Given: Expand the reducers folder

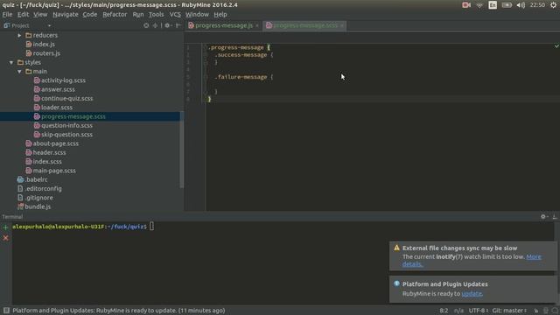Looking at the screenshot, I should pyautogui.click(x=19, y=35).
